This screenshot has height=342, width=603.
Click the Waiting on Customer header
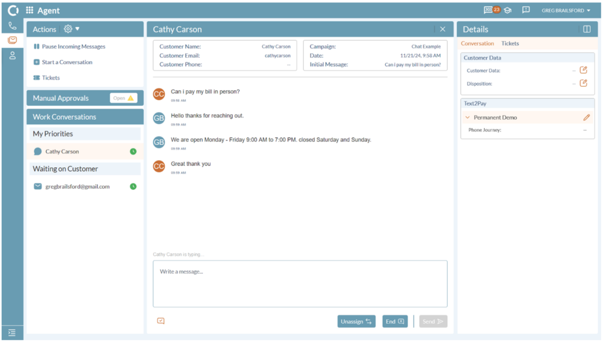[x=85, y=169]
